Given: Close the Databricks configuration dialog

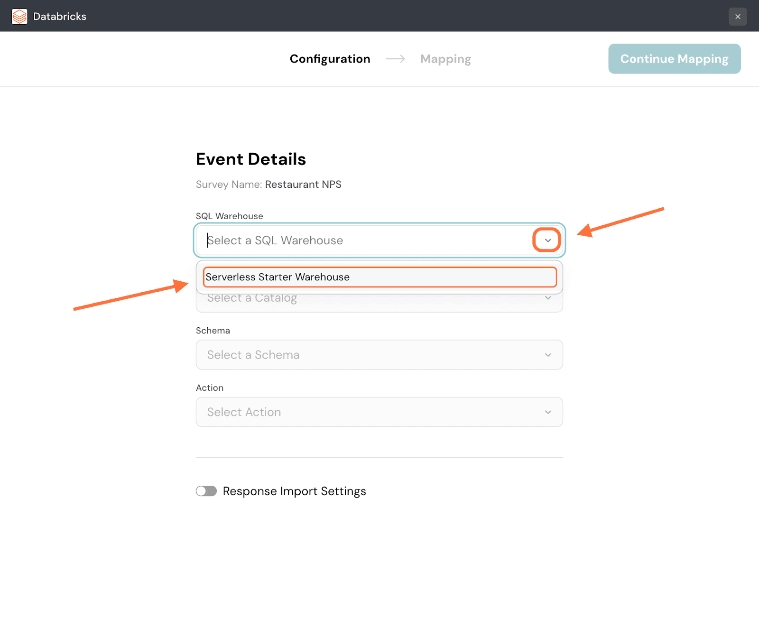Looking at the screenshot, I should [x=738, y=17].
